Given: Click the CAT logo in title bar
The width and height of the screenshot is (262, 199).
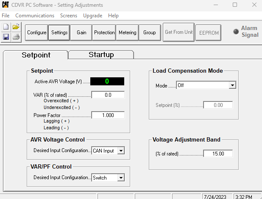Looking at the screenshot, I should click(x=6, y=5).
